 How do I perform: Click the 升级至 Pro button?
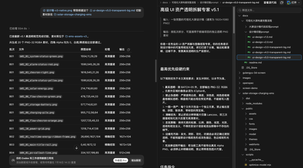coord(121,160)
